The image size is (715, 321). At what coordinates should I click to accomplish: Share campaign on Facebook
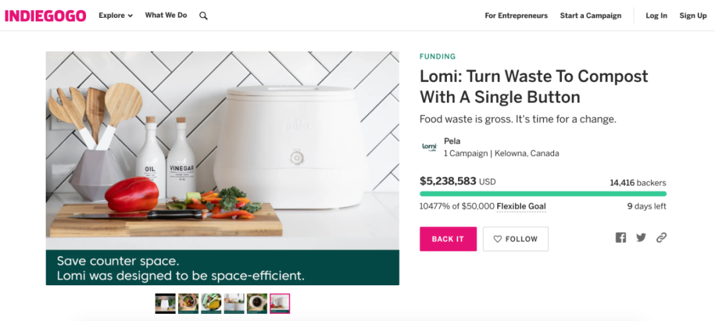620,238
